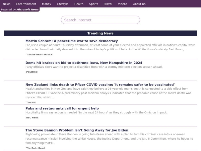201x151 pixels.
Task: Open the Steve Bannon Problem article
Action: 77,130
